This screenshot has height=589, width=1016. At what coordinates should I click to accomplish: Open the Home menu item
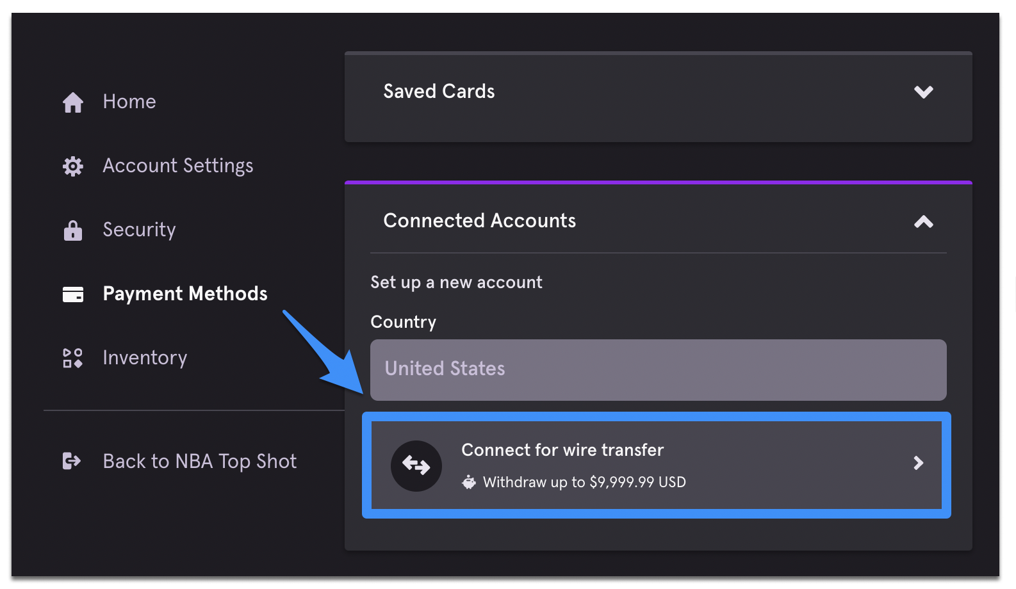(129, 102)
